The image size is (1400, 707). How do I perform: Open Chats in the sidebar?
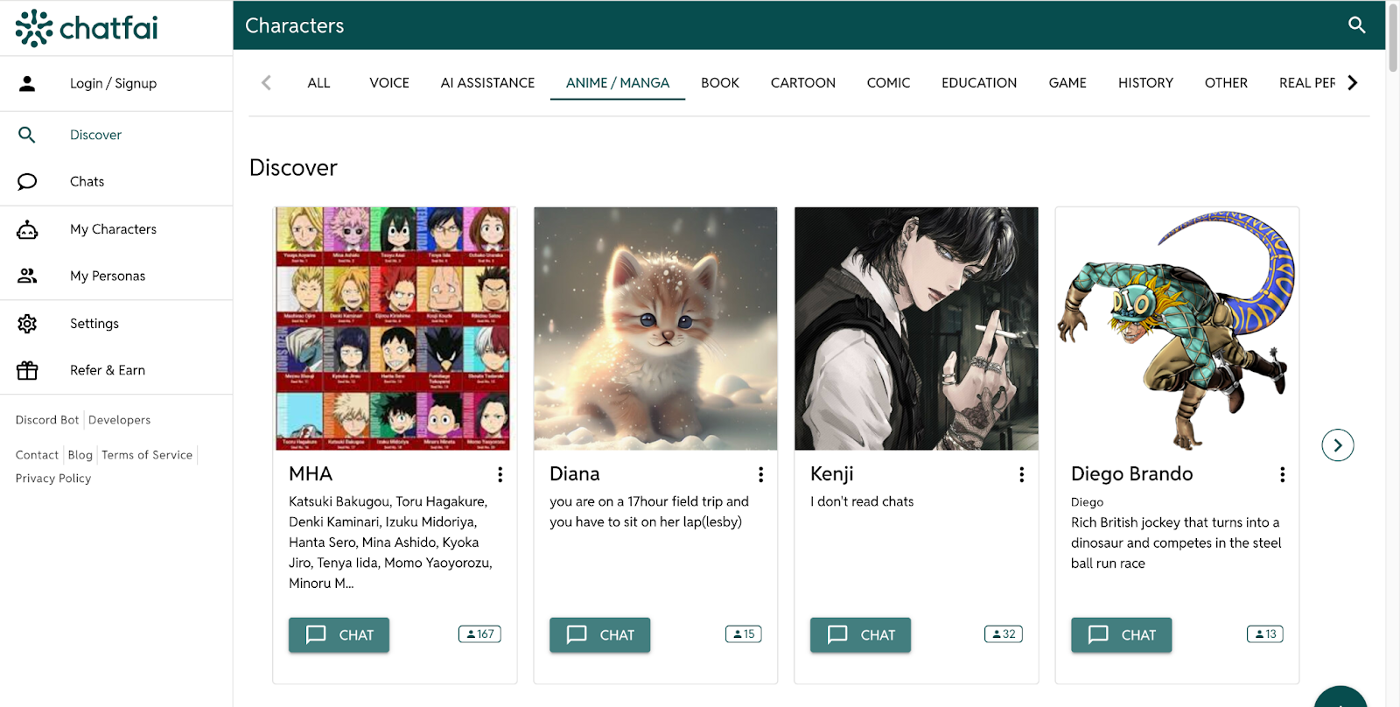tap(87, 181)
